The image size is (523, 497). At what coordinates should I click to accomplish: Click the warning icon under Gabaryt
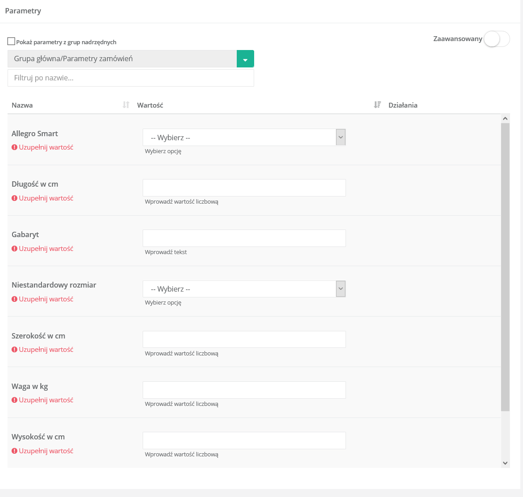[x=14, y=249]
